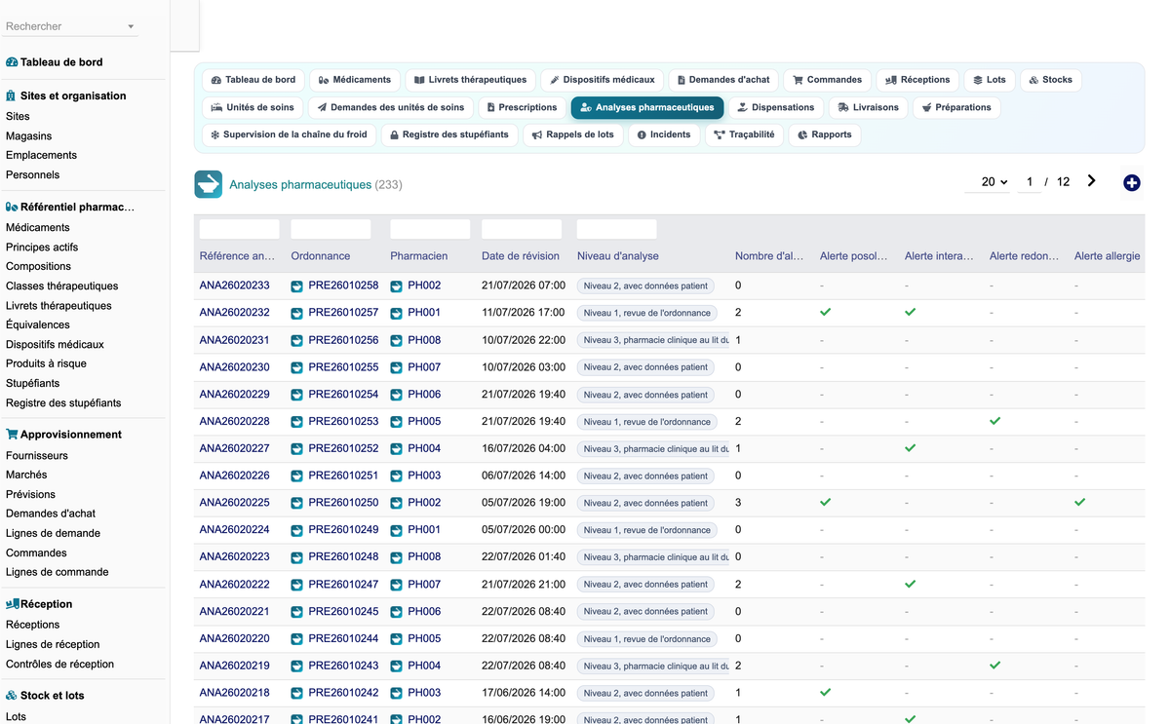This screenshot has height=724, width=1170.
Task: Open analysis ANA26020233 link
Action: click(234, 286)
